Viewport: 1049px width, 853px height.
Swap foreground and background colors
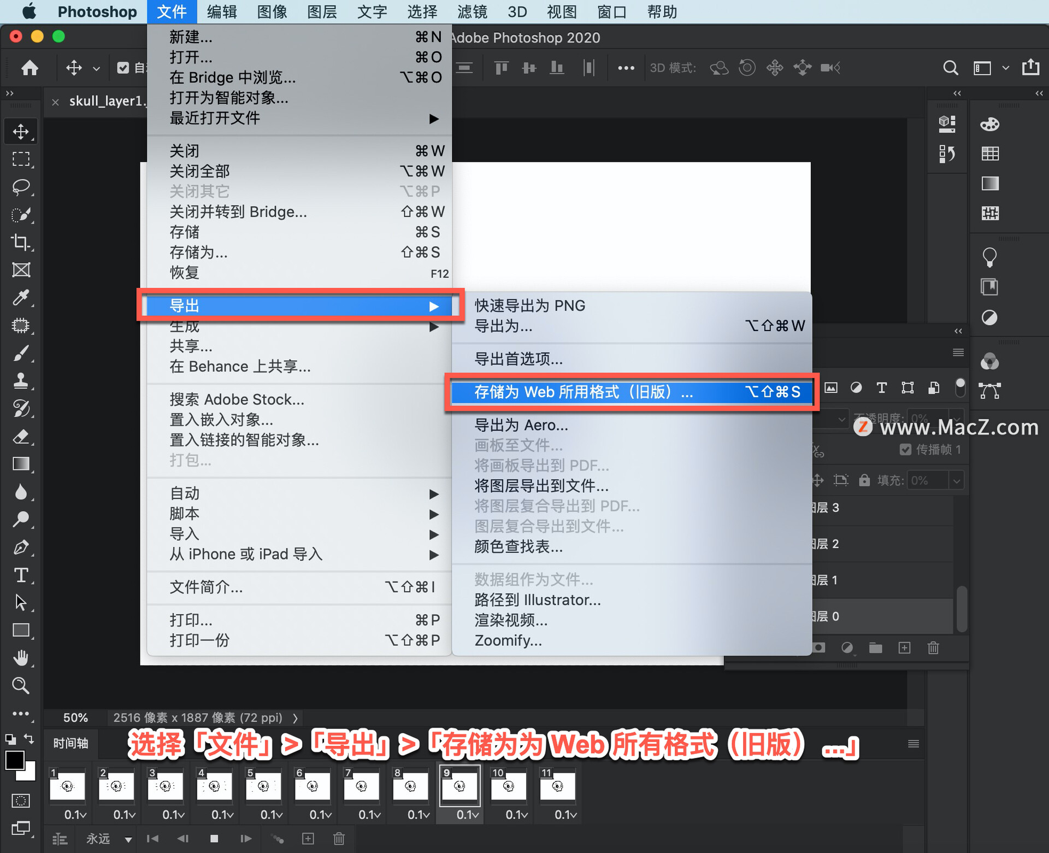(x=29, y=739)
